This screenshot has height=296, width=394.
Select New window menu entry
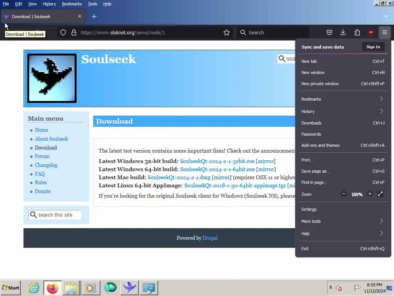(343, 72)
